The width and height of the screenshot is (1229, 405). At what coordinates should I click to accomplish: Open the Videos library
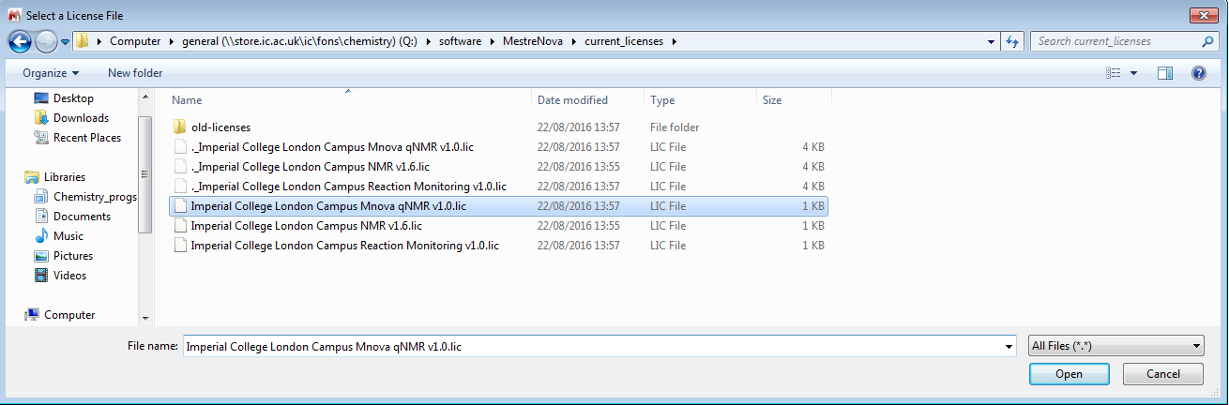coord(69,276)
